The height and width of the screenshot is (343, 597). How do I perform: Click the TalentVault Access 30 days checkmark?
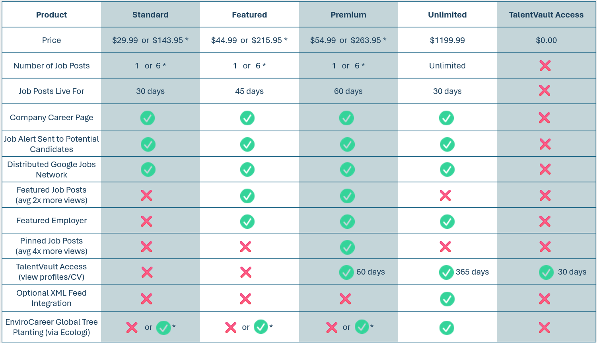tap(546, 273)
